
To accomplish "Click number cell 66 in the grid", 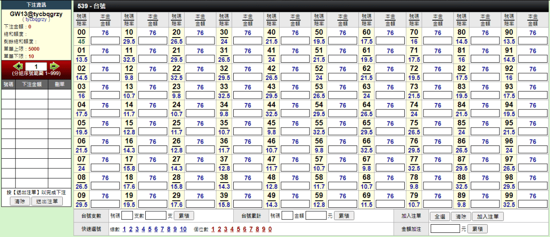I will [366, 145].
